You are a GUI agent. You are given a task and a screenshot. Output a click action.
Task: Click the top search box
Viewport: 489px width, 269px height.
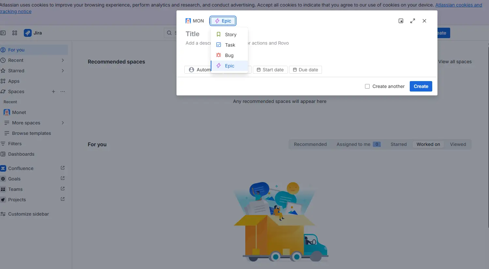click(170, 33)
